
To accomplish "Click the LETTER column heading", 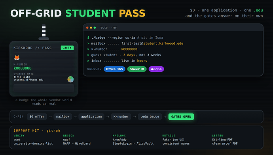I will click(218, 136).
